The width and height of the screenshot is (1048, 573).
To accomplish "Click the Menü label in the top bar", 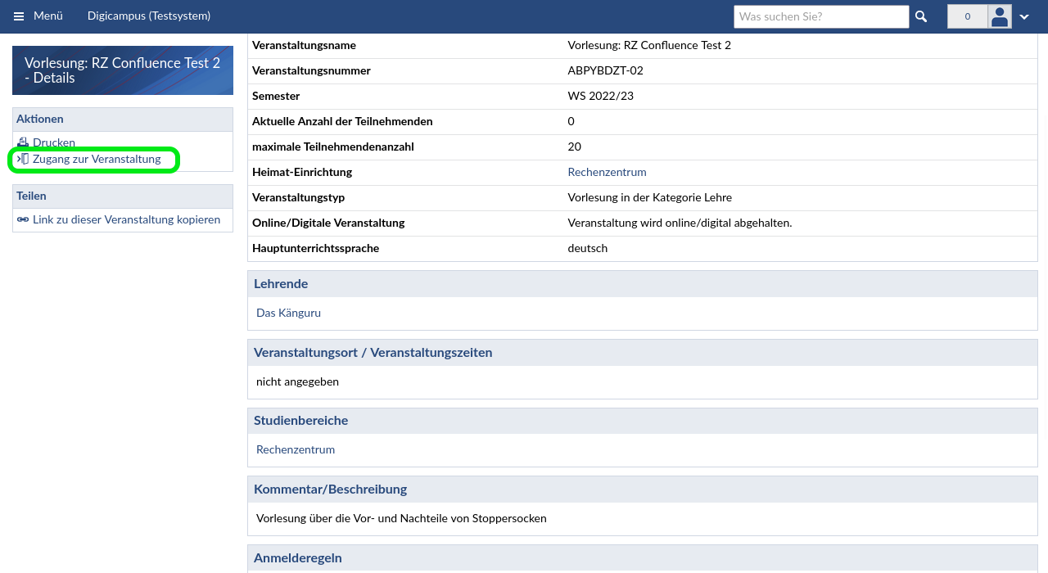I will 48,16.
